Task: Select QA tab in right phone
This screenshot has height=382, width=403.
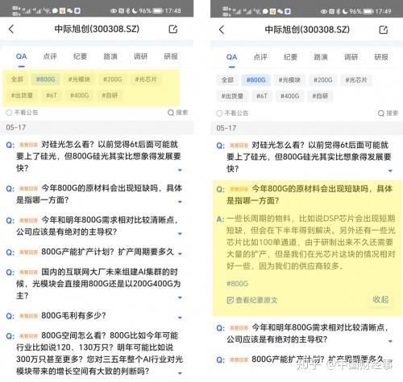Action: (231, 57)
